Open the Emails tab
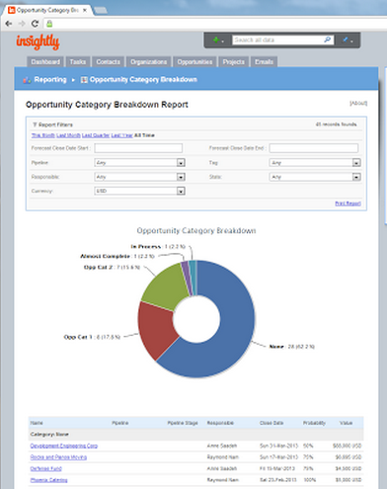The height and width of the screenshot is (490, 387). (264, 62)
